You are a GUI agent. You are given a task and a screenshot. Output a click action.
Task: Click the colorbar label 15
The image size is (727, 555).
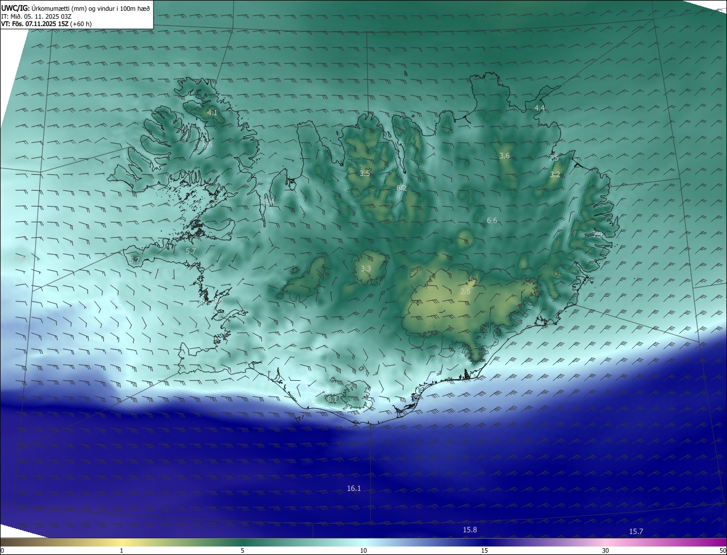click(x=484, y=550)
